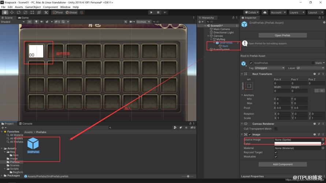Open the Material object picker
326x183 pixels.
(x=323, y=148)
